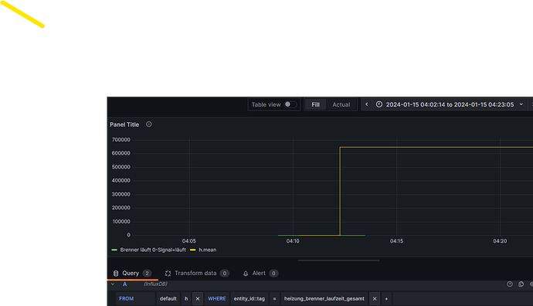This screenshot has height=306, width=533.
Task: Click the transform icon on Transform data tab
Action: pyautogui.click(x=168, y=274)
